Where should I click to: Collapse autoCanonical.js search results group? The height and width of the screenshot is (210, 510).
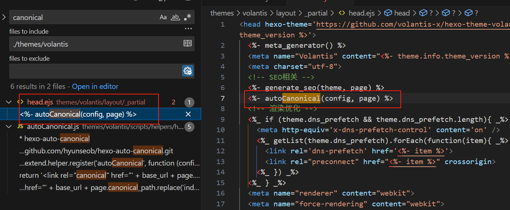pyautogui.click(x=9, y=127)
